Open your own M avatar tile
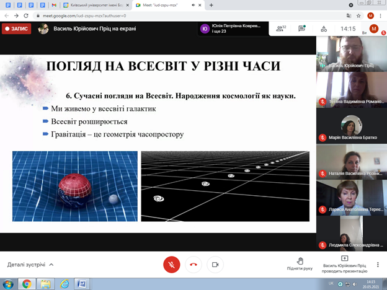The image size is (387, 290). coord(374,29)
